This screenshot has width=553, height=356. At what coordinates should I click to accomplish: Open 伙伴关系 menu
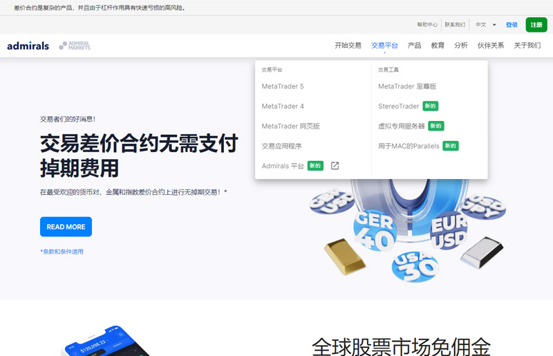[491, 46]
